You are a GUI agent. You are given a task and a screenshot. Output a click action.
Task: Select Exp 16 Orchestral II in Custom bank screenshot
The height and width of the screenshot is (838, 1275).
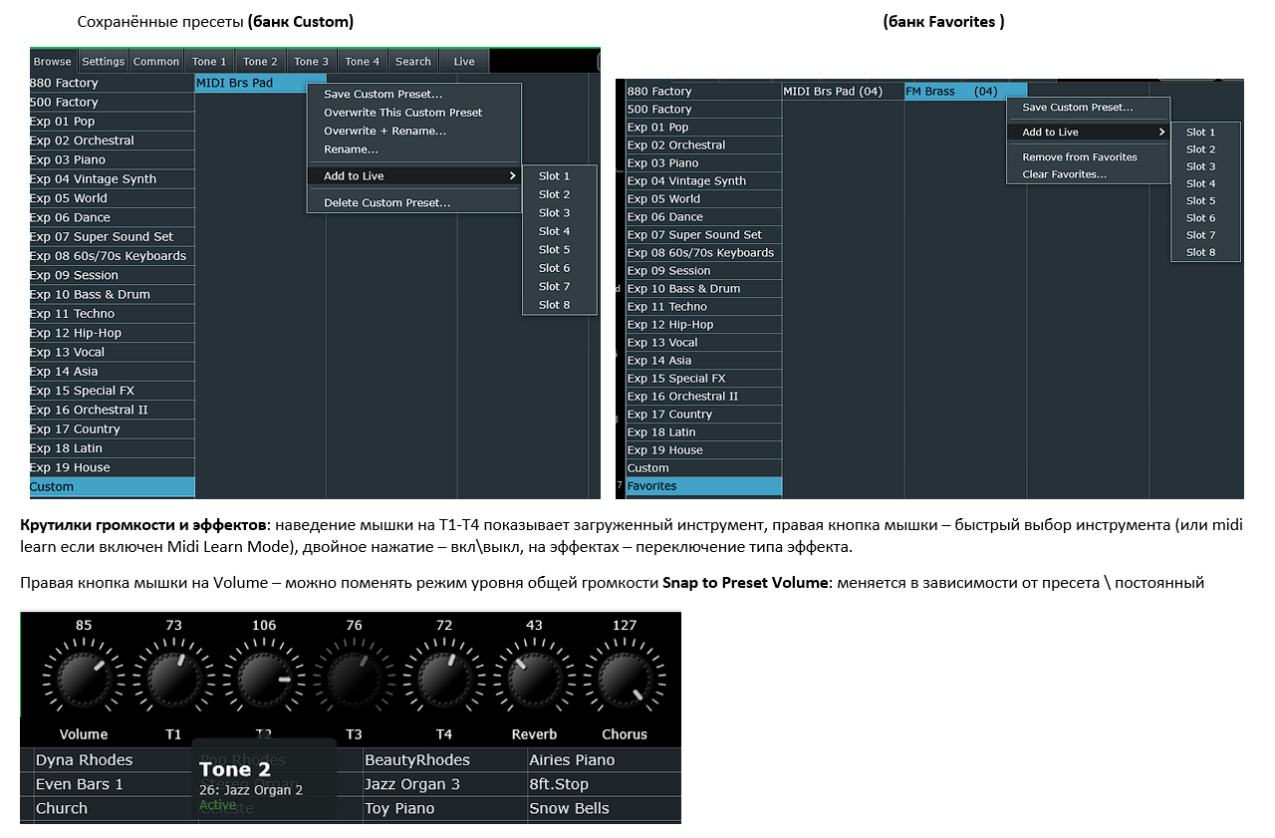point(113,411)
